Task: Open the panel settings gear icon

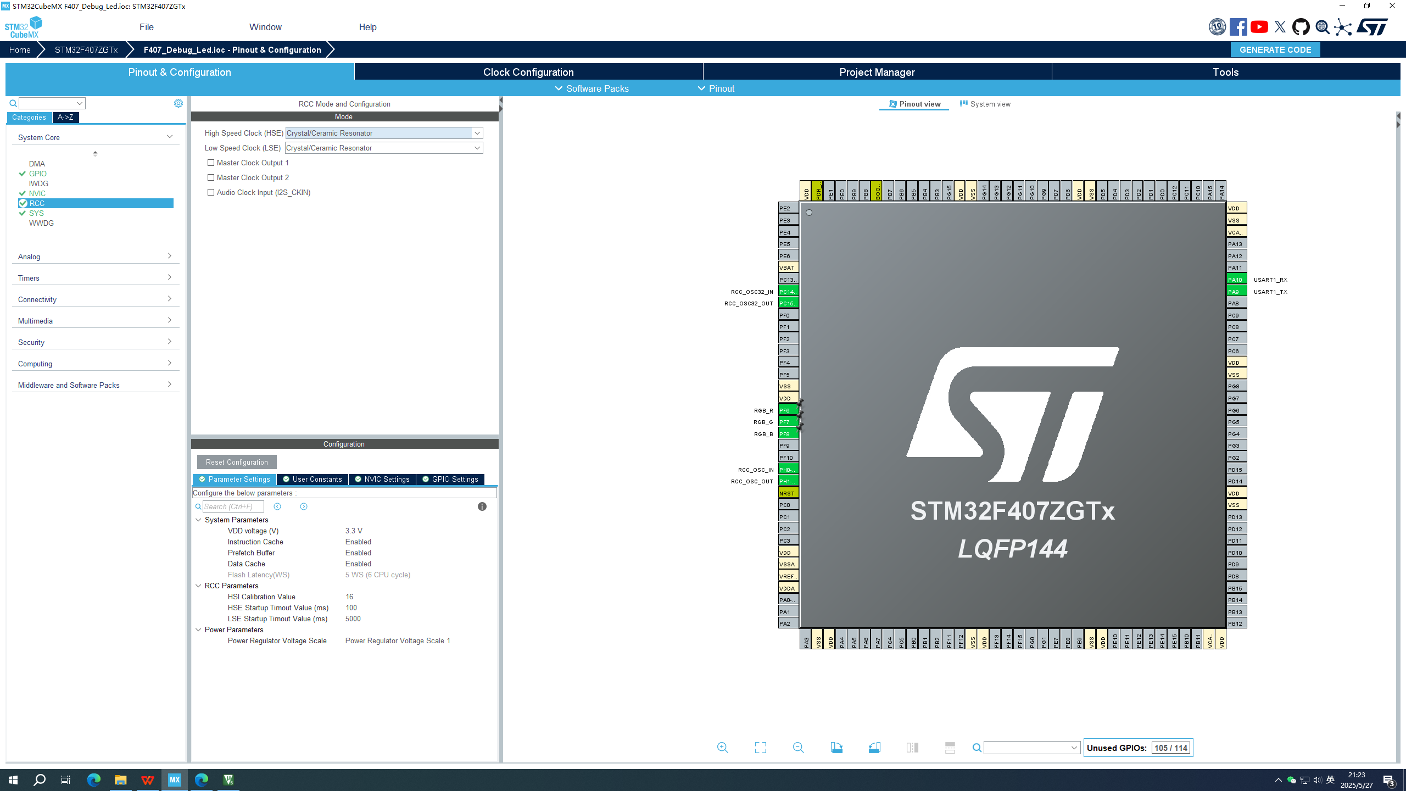Action: point(178,103)
